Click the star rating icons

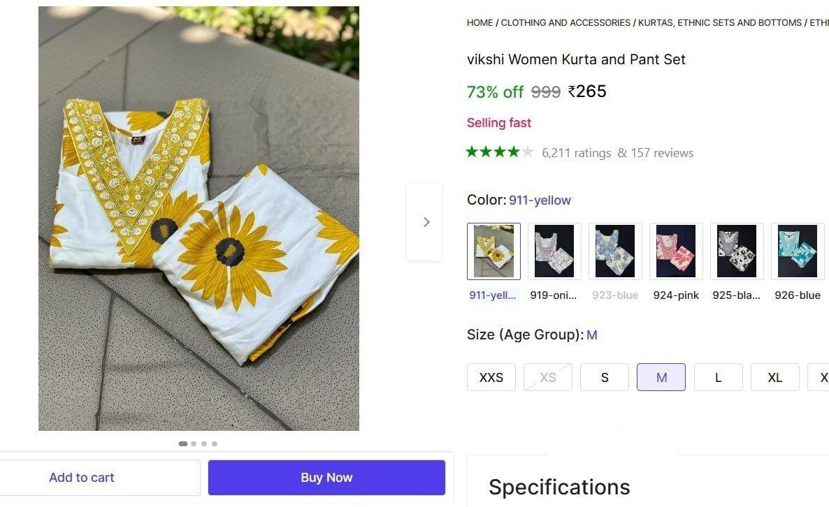coord(500,152)
